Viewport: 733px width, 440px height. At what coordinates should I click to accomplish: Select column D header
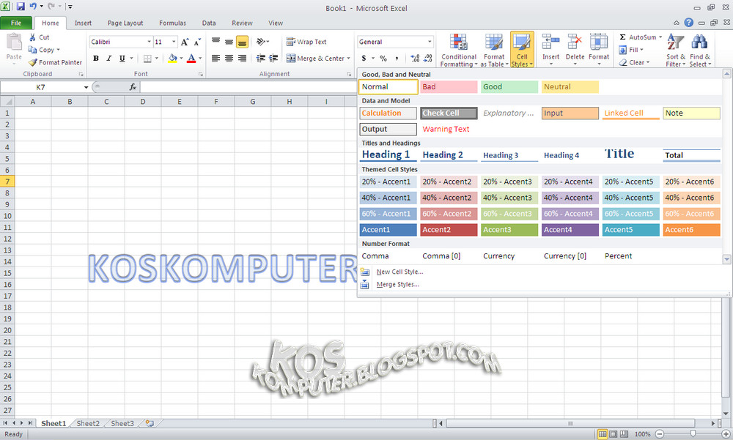click(x=143, y=101)
